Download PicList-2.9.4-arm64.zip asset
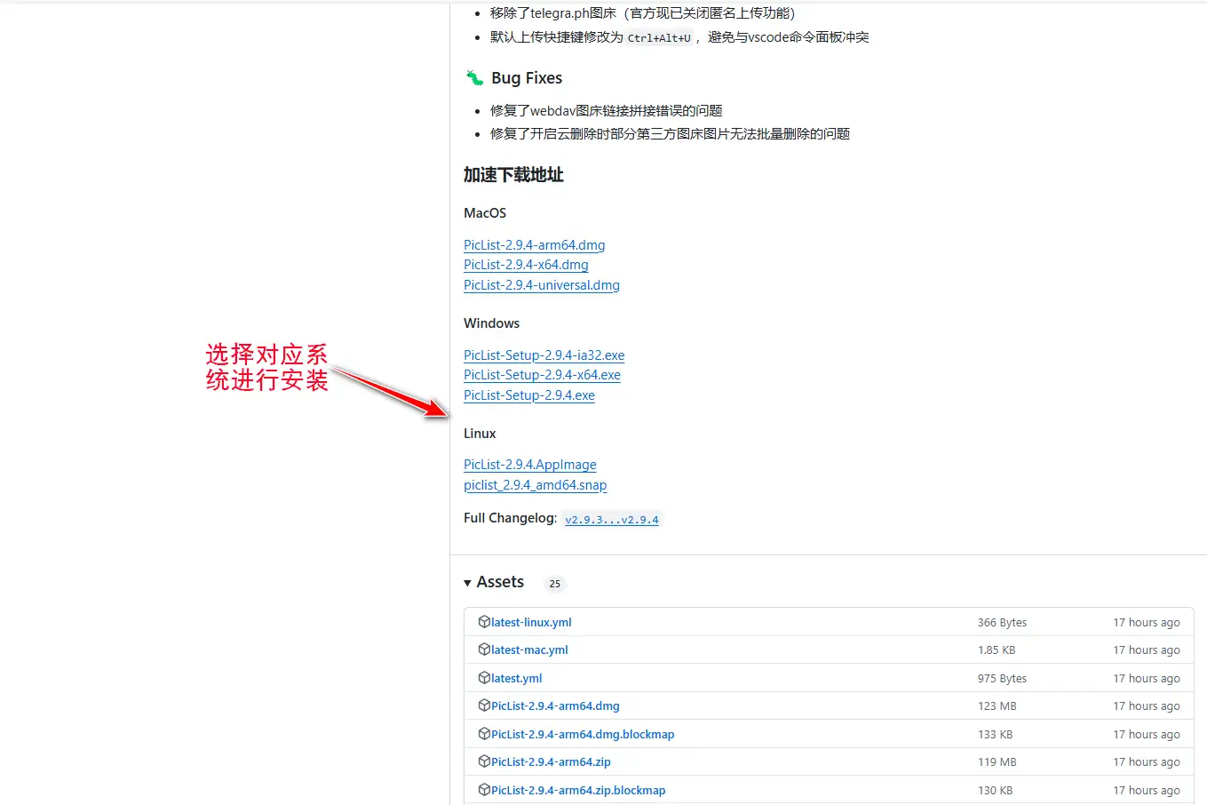 pyautogui.click(x=551, y=761)
